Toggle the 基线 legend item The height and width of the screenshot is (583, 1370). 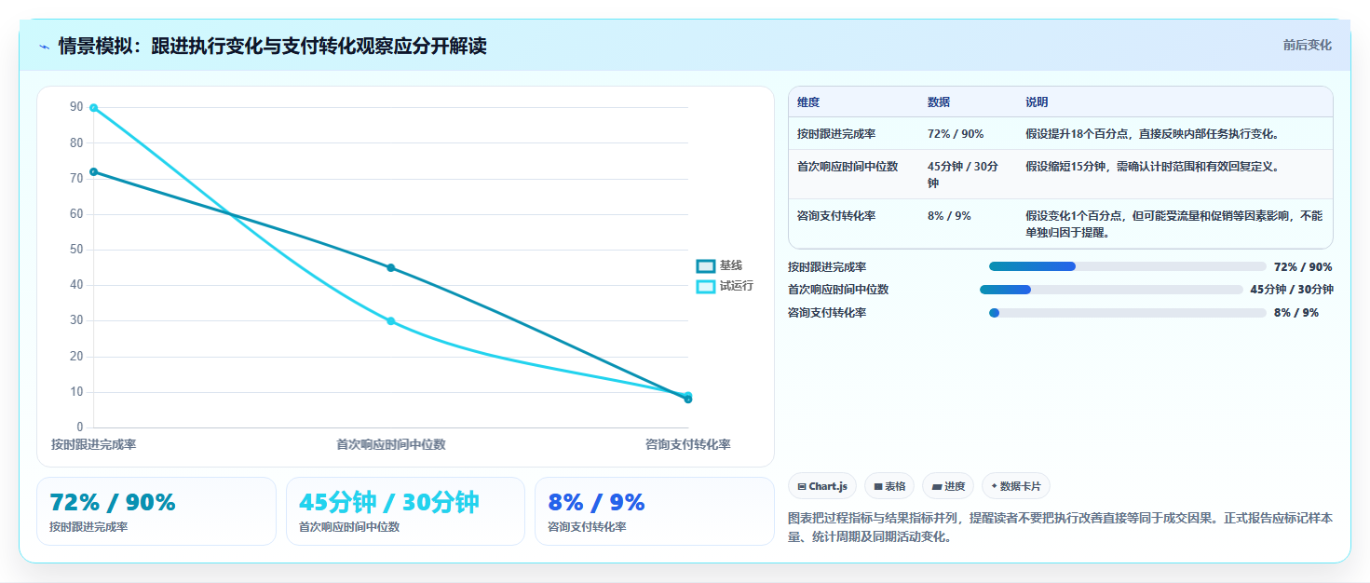[x=720, y=266]
